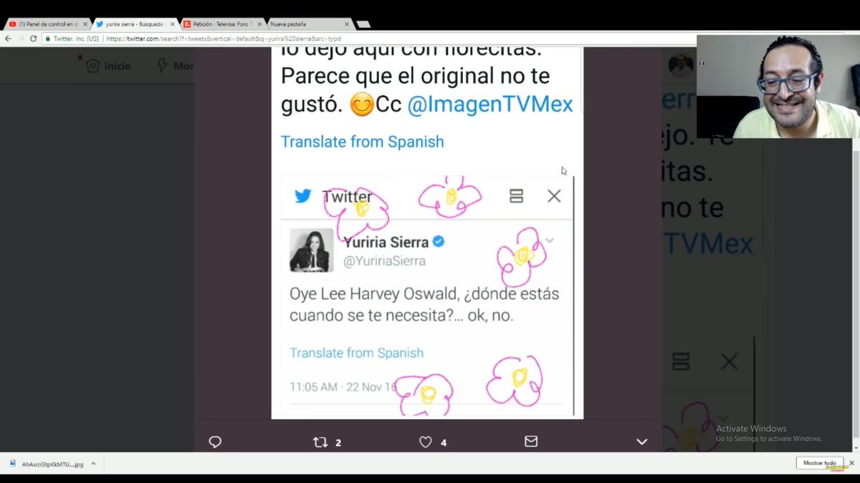Click the upper Translate from Spanish link

click(x=362, y=142)
